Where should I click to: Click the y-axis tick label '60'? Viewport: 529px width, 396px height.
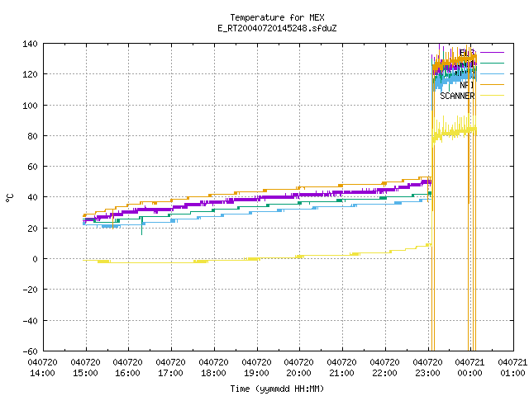32,167
